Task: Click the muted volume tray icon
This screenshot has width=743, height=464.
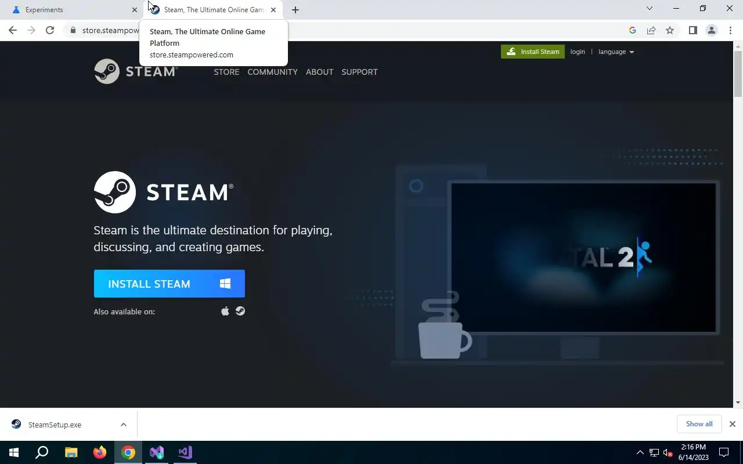Action: (x=668, y=452)
